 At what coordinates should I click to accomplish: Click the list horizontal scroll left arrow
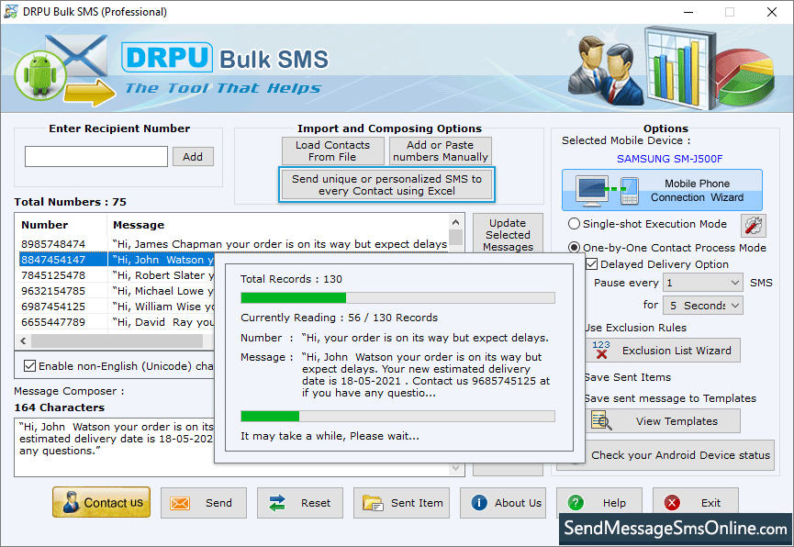click(x=23, y=340)
